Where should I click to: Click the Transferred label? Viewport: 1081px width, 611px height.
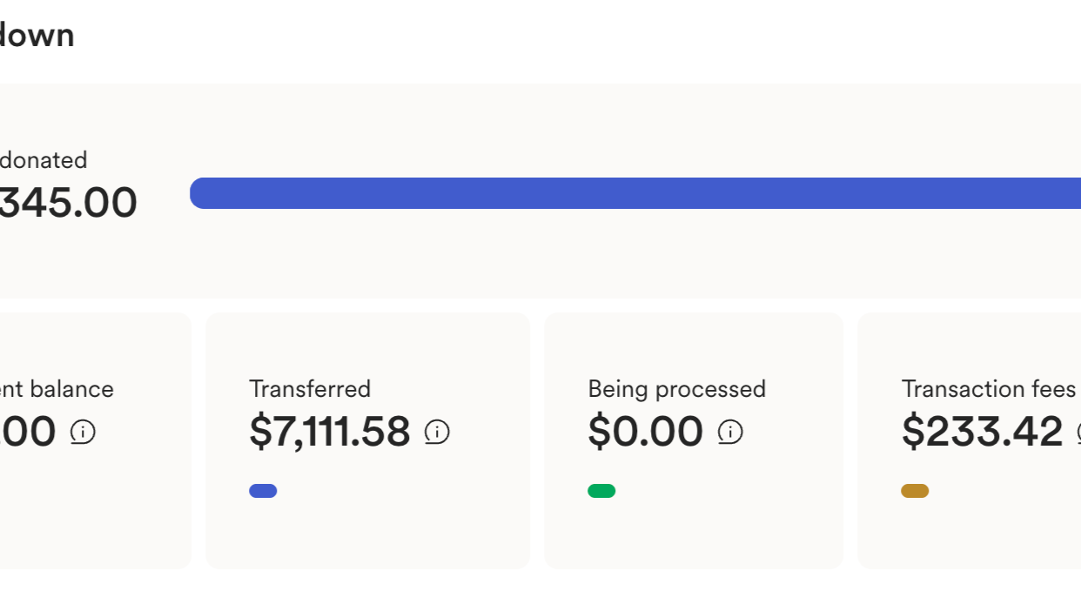[x=310, y=388]
